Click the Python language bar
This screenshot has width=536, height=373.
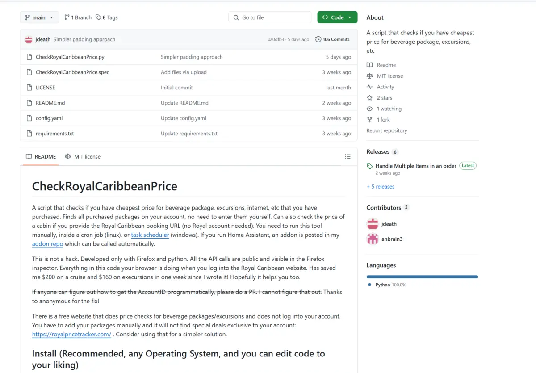click(423, 277)
